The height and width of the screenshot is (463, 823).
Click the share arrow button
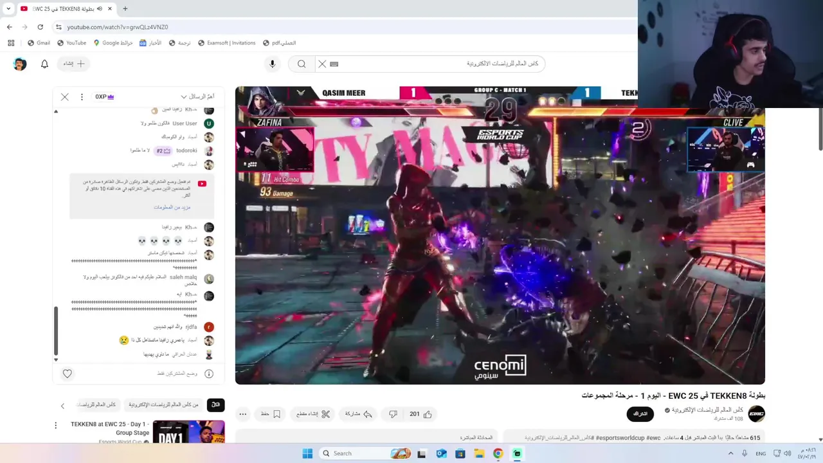tap(359, 414)
